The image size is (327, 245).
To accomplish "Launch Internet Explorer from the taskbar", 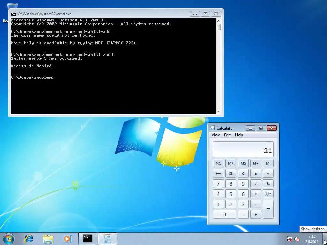I will click(28, 239).
